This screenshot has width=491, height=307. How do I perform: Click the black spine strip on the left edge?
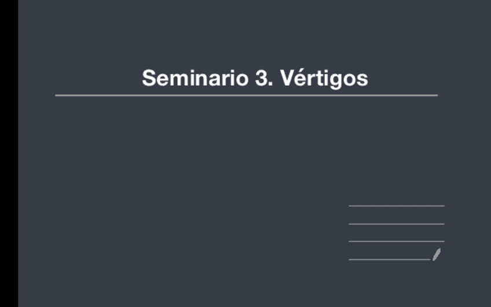click(x=9, y=153)
